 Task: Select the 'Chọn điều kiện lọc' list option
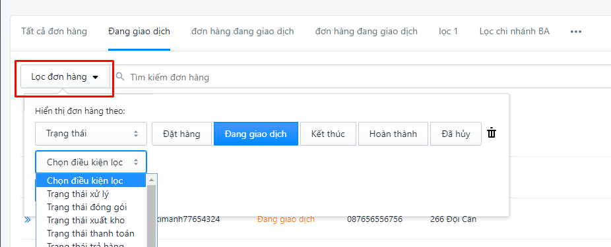coord(91,180)
